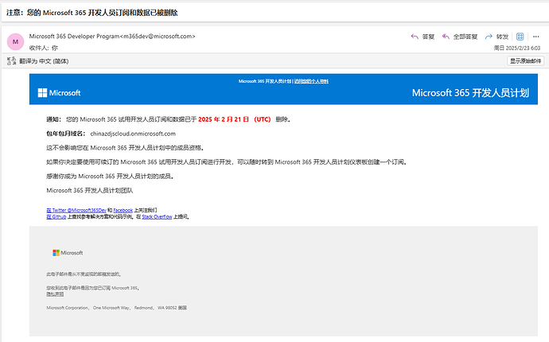Click 翻译为 中文 (简体) translate option
The image size is (549, 342).
pos(44,61)
